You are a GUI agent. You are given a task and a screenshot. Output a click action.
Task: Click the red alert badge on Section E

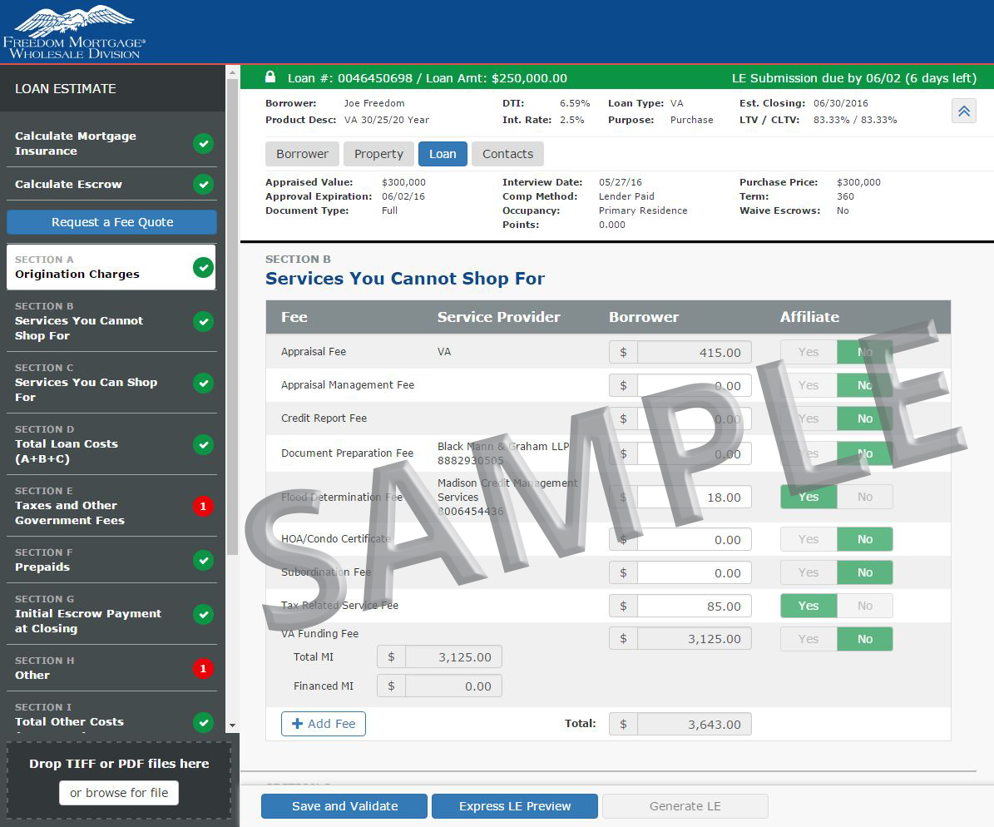tap(203, 505)
